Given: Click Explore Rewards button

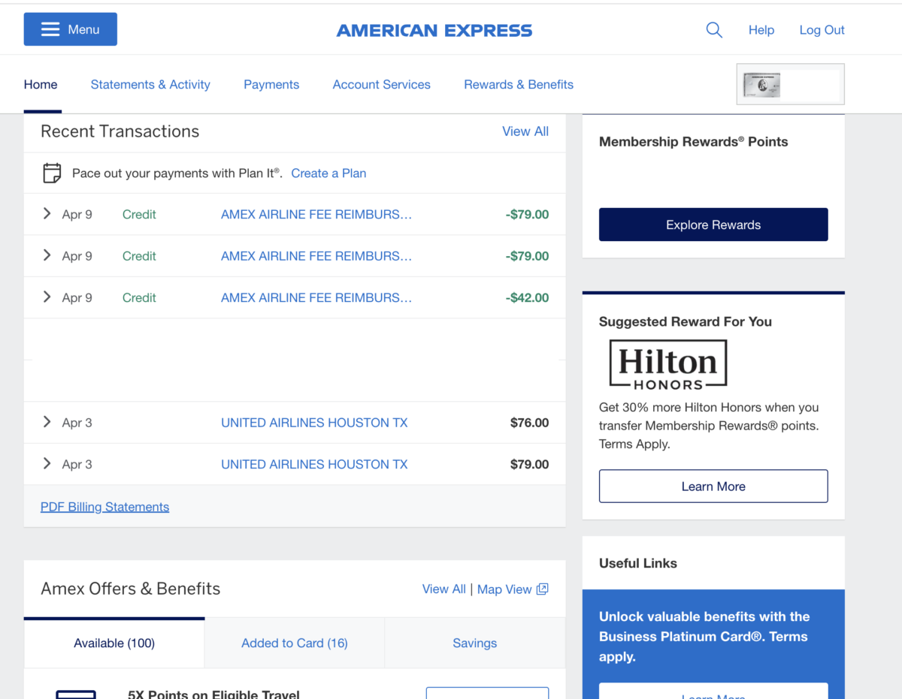Looking at the screenshot, I should point(713,224).
